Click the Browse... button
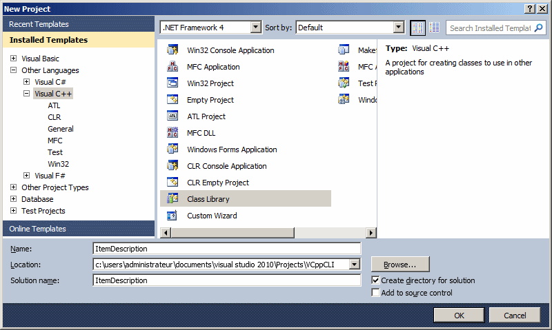The height and width of the screenshot is (330, 552). click(x=400, y=265)
